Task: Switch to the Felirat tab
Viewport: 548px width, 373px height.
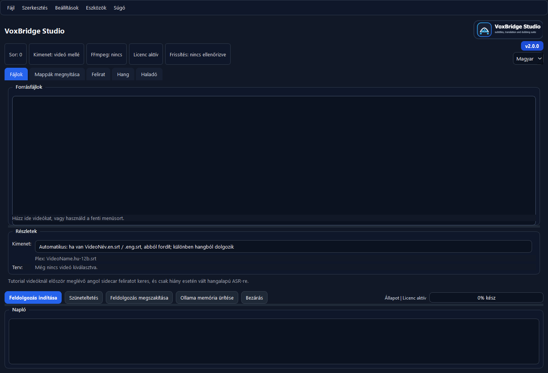Action: tap(98, 74)
